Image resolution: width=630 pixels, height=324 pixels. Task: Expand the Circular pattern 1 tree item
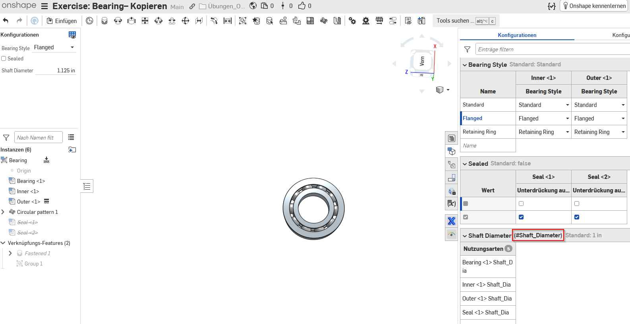tap(3, 212)
